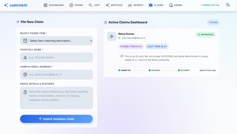237x134 pixels.
Task: Click the Active Claims Dashboard heading
Action: pyautogui.click(x=128, y=22)
